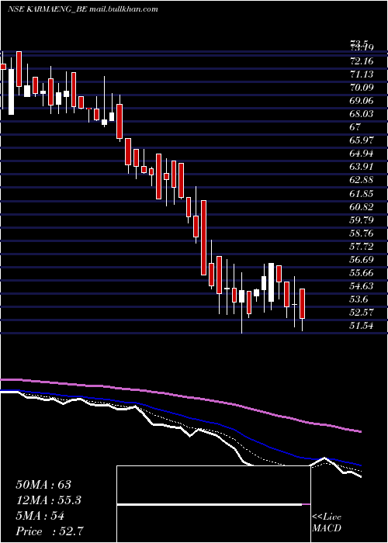Click the 50MA : 63 reading

click(x=43, y=485)
